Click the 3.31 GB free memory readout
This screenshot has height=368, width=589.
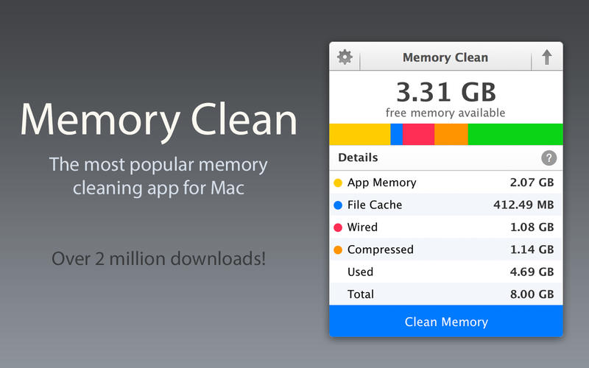(x=445, y=93)
